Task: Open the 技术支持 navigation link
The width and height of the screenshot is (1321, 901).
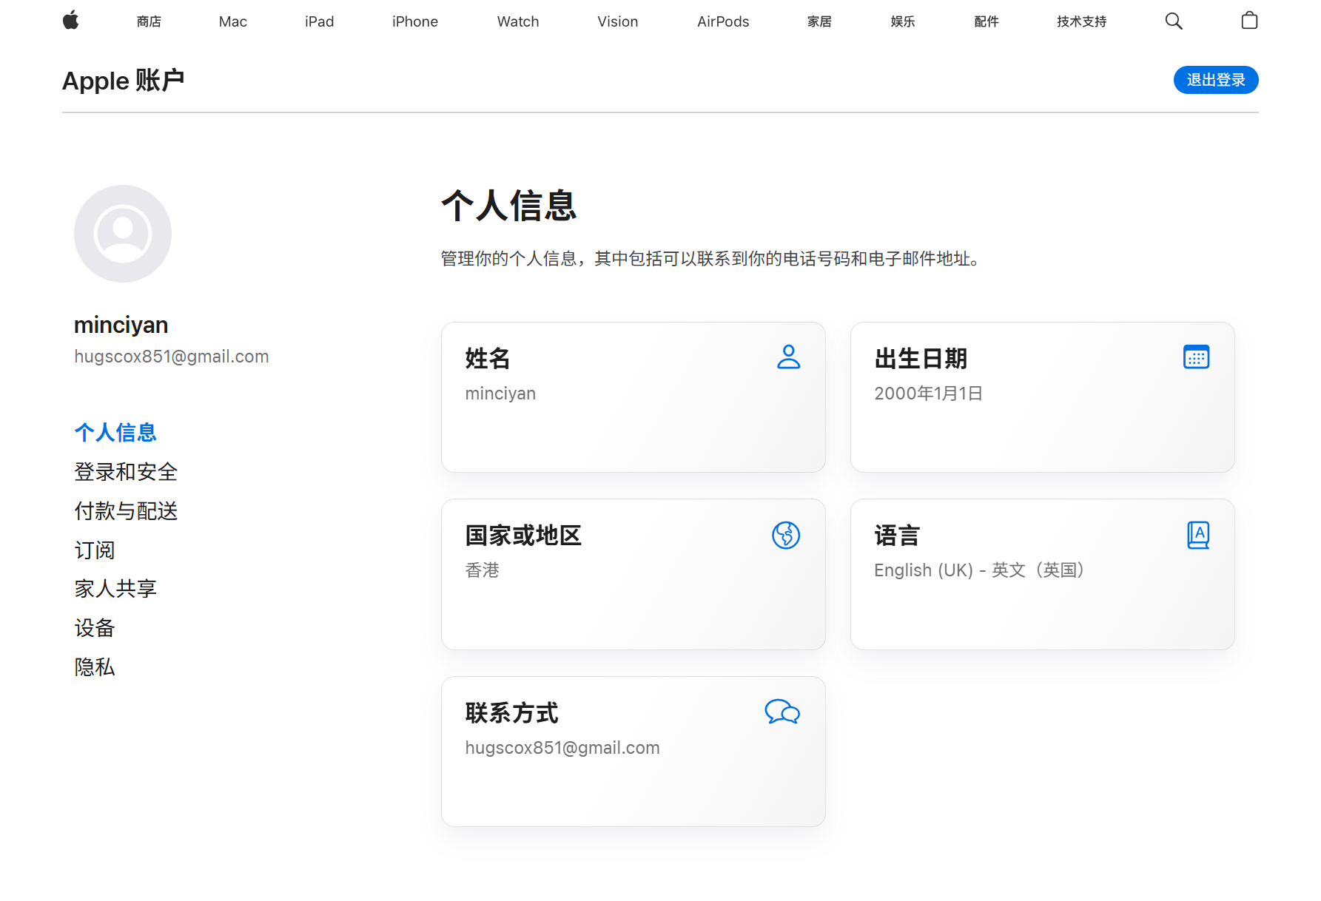Action: coord(1081,21)
